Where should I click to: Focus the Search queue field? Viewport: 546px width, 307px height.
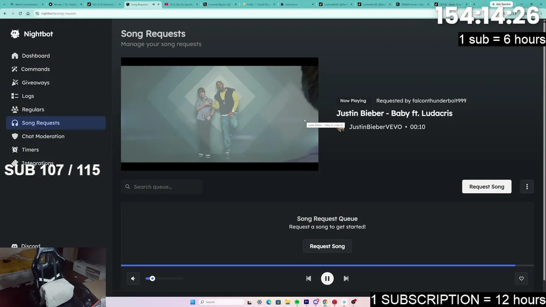click(x=161, y=187)
